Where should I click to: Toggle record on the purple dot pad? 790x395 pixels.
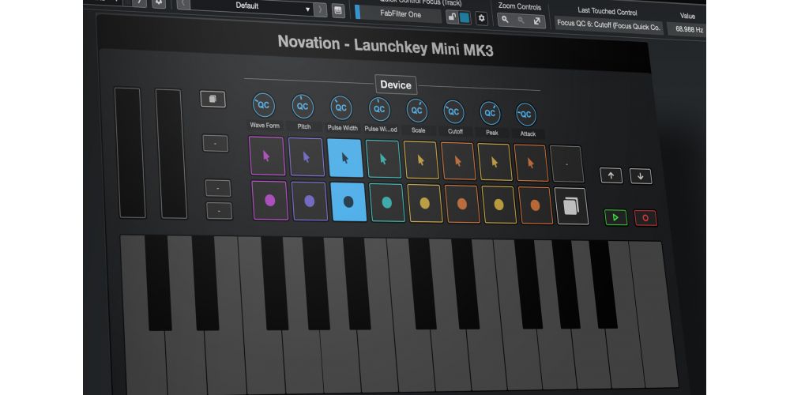click(270, 201)
